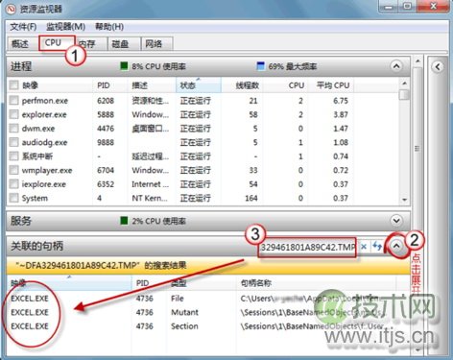Click the green CPU indicator in 服务
Viewport: 453px width, 360px height.
(x=124, y=221)
